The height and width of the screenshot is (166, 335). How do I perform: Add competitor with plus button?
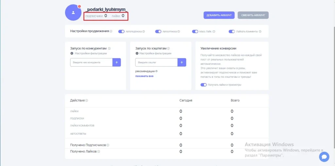tap(117, 62)
